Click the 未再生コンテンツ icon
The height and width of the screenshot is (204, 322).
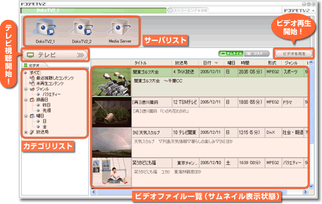32,83
